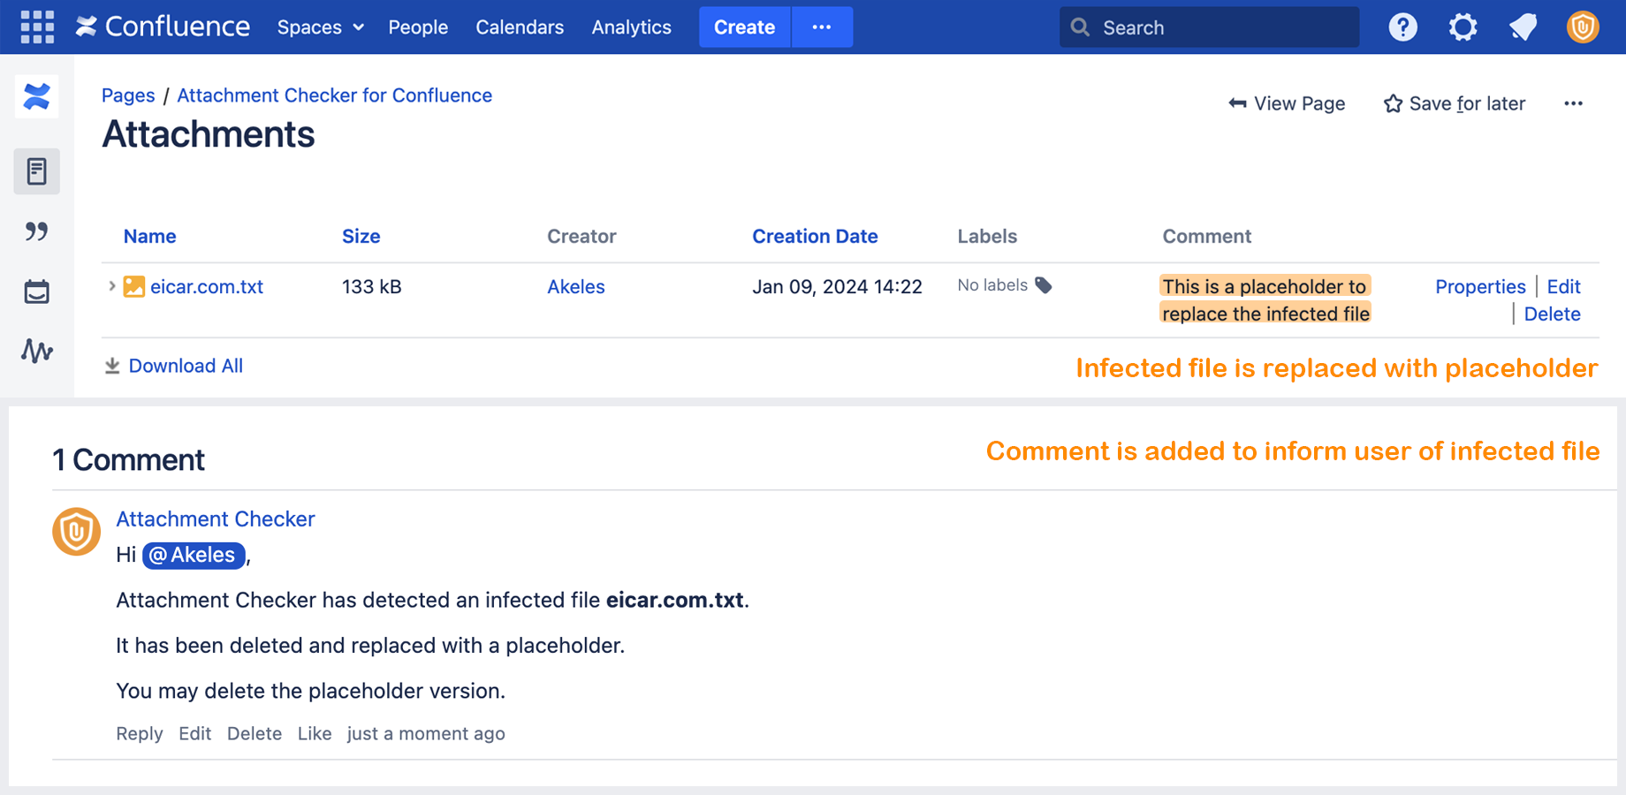Like the Attachment Checker comment
This screenshot has height=795, width=1626.
click(315, 733)
